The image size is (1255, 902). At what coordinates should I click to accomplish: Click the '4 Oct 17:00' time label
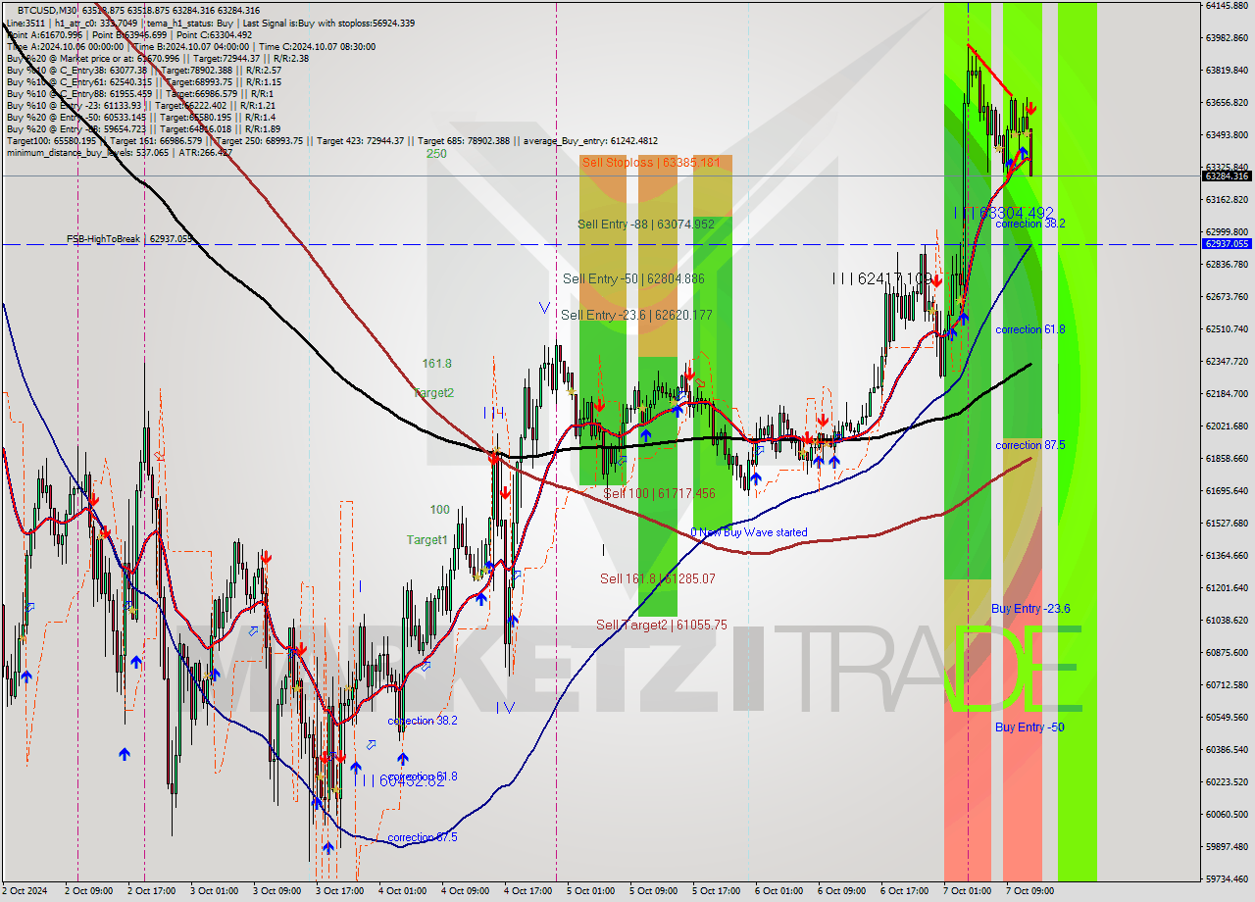tap(527, 891)
